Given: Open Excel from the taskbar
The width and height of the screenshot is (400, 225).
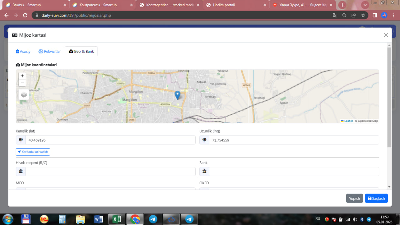Looking at the screenshot, I should coord(117,219).
